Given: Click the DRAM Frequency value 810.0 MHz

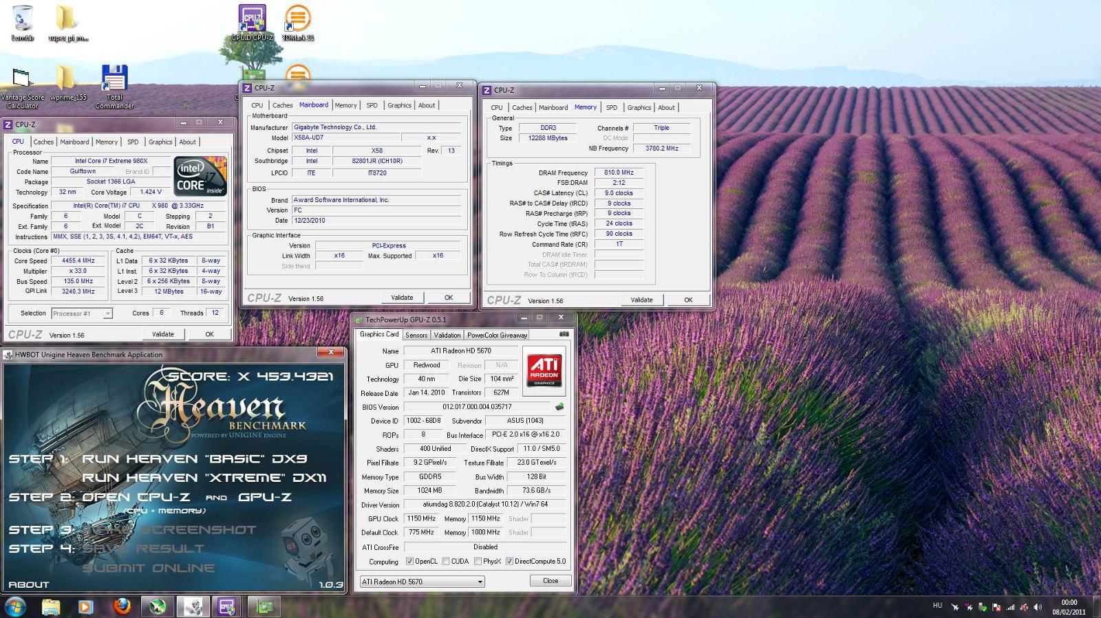Looking at the screenshot, I should point(619,173).
